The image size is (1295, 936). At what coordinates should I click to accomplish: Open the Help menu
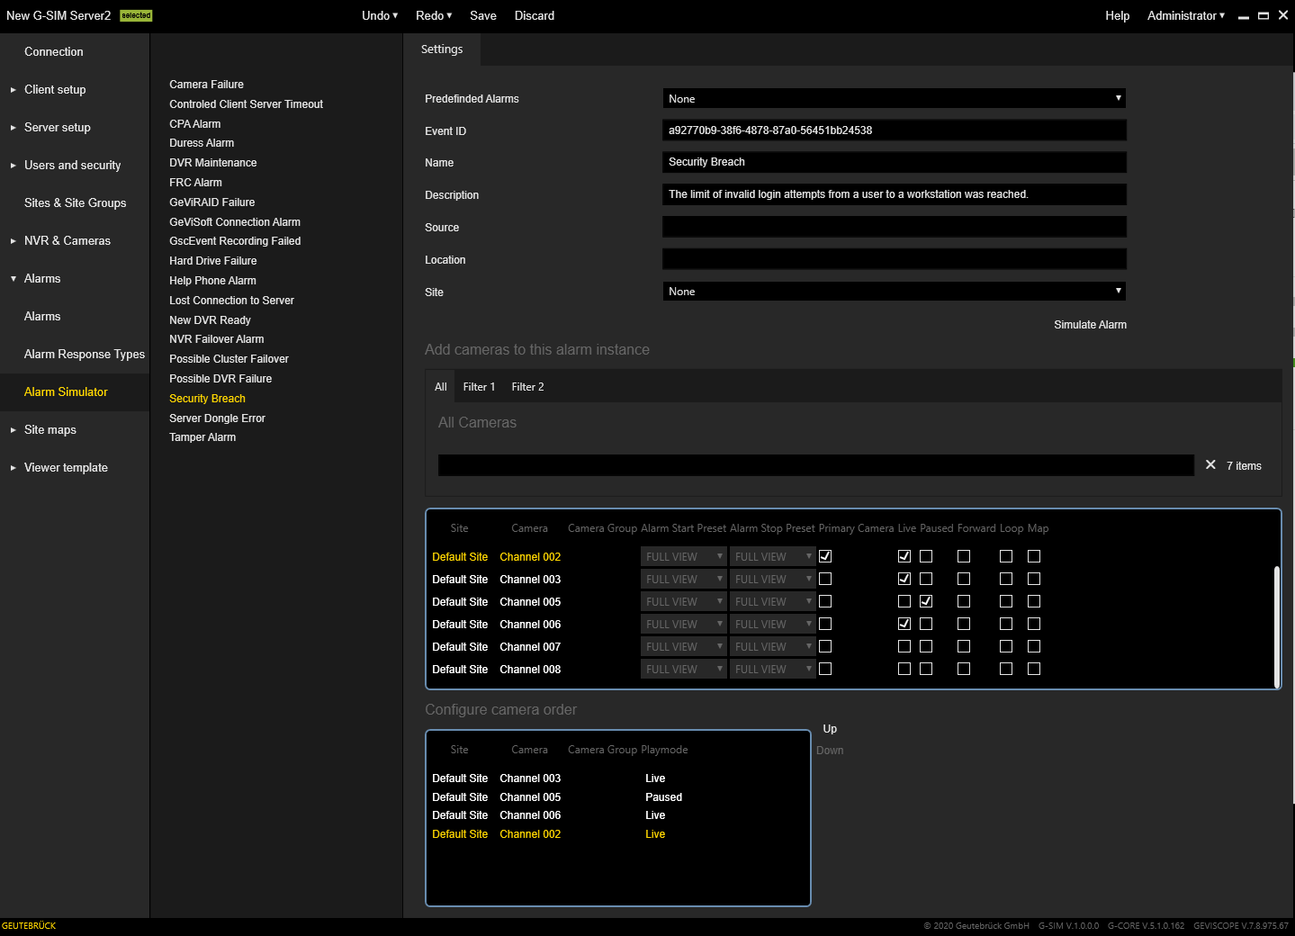pyautogui.click(x=1117, y=15)
